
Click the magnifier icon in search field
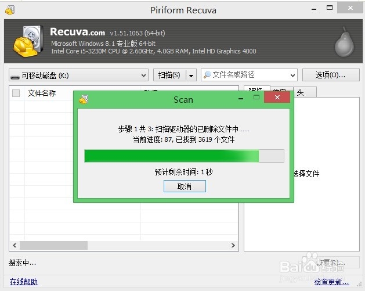(207, 75)
